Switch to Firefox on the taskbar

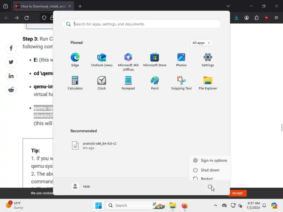tap(185, 205)
